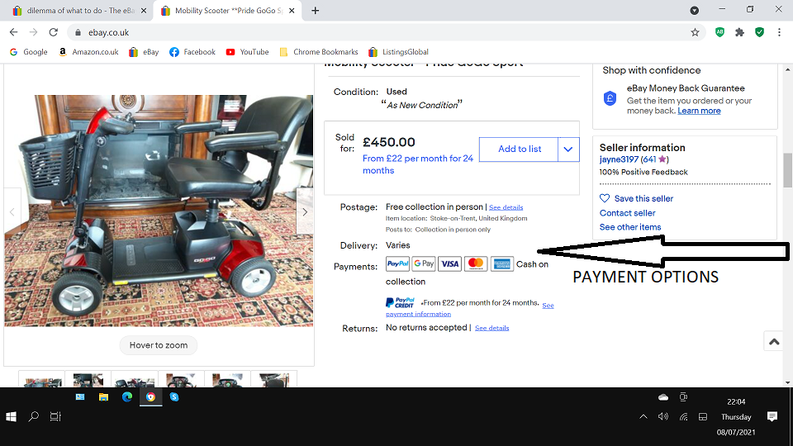The image size is (793, 446).
Task: Click See other items link
Action: pos(630,227)
